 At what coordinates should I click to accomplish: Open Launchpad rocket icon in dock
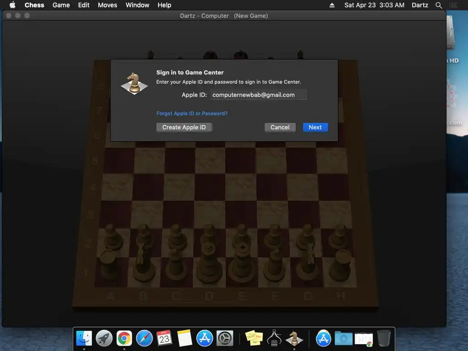point(104,339)
